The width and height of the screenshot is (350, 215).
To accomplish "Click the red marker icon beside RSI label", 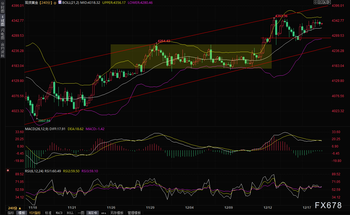I will tap(8, 171).
